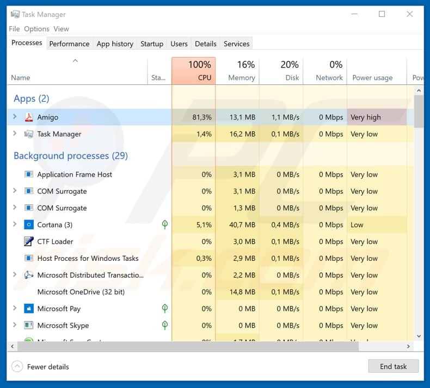Click Amigo's 81,3% CPU value
430x388 pixels.
pos(202,117)
